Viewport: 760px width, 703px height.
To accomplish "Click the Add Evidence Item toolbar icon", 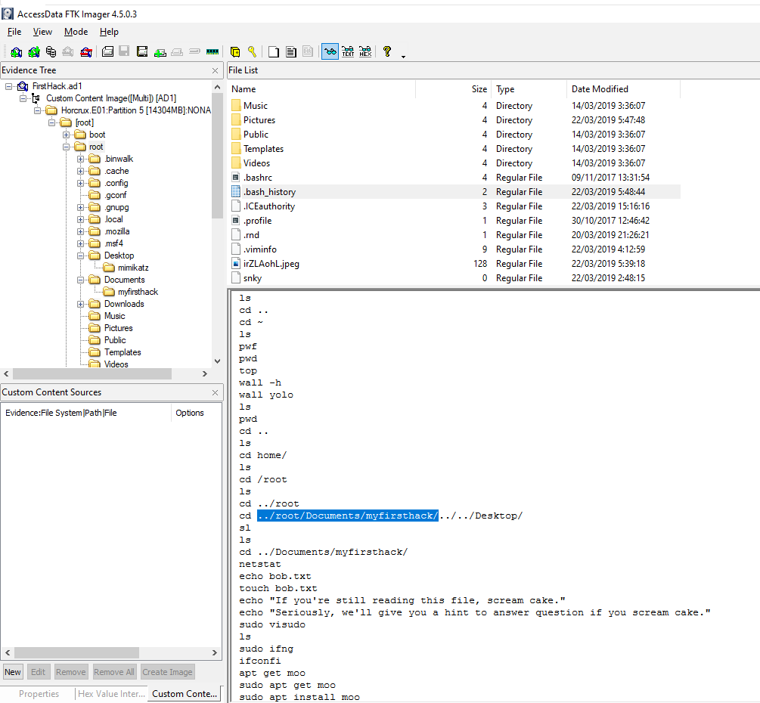I will (16, 51).
